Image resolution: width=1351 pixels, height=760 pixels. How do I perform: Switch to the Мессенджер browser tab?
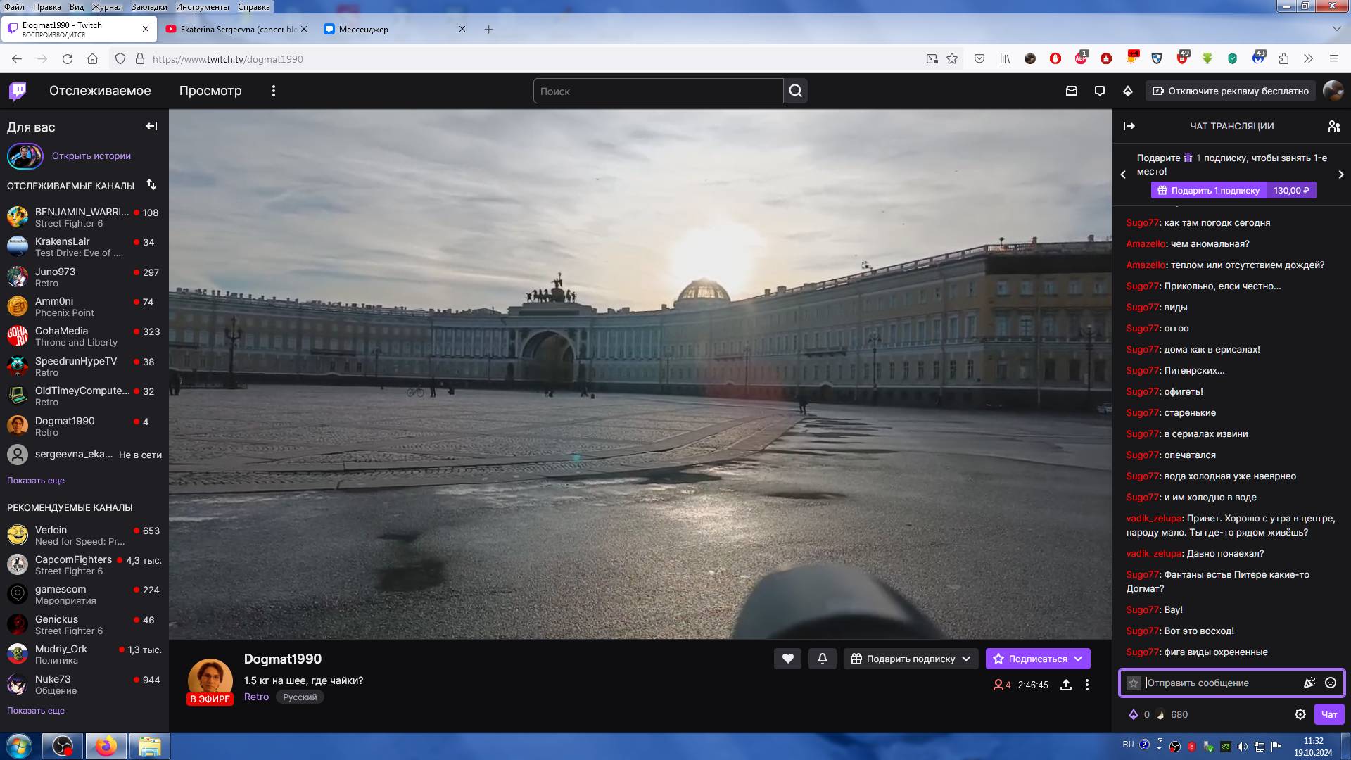click(x=363, y=30)
